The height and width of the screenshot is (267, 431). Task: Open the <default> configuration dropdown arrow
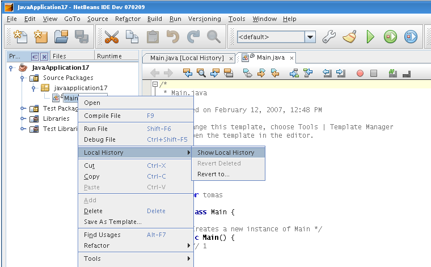(310, 37)
